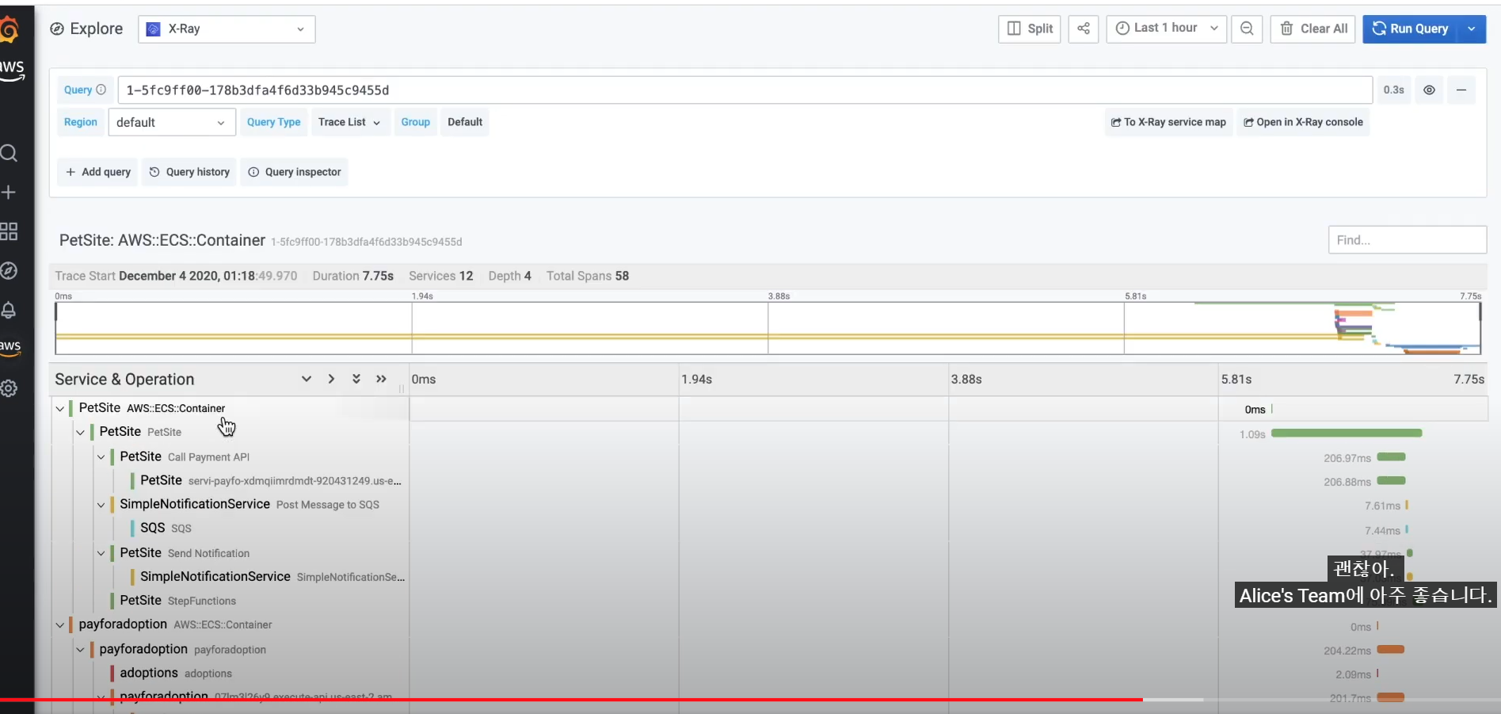Click the Query Type label

(273, 122)
